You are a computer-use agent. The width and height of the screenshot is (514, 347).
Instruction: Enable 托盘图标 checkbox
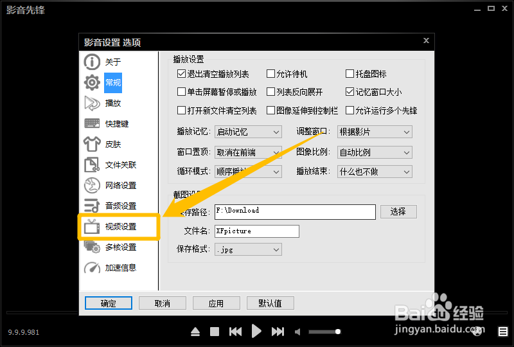pos(350,74)
